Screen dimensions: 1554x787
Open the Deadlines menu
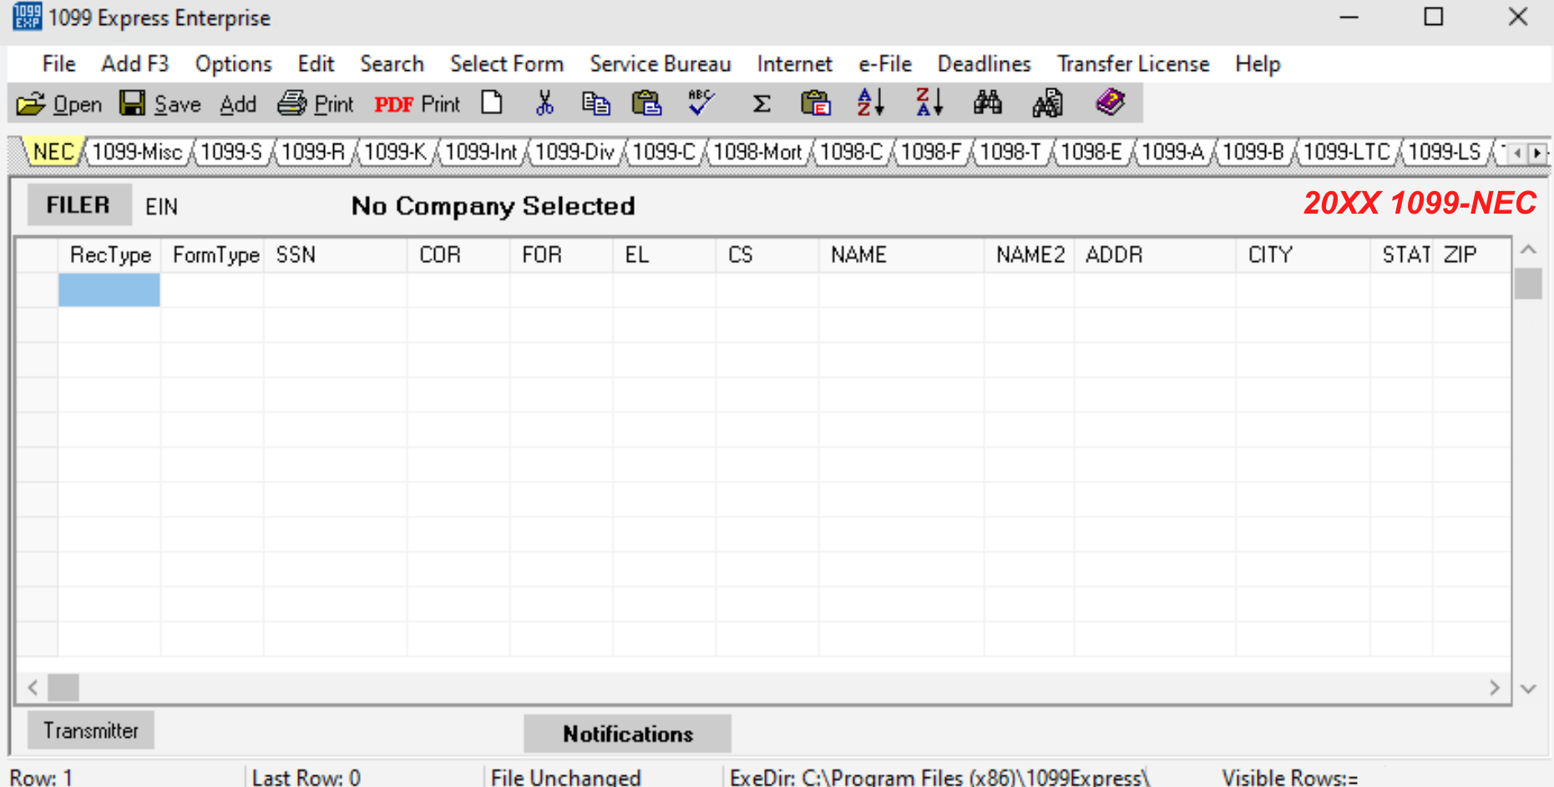click(x=984, y=64)
